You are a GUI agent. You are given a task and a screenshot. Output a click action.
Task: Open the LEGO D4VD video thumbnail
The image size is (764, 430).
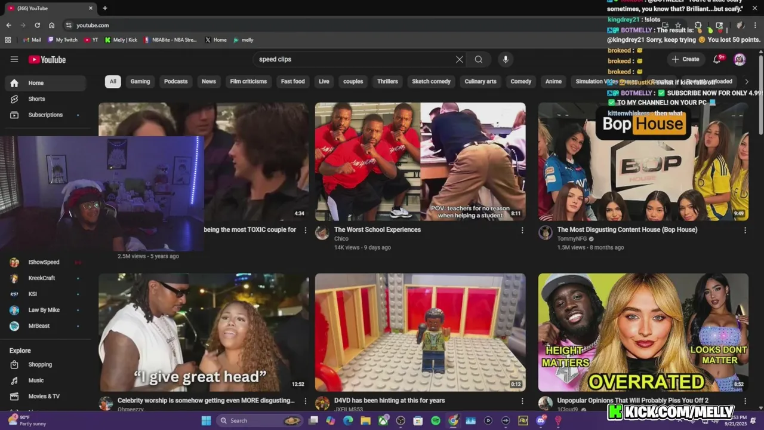click(x=420, y=333)
